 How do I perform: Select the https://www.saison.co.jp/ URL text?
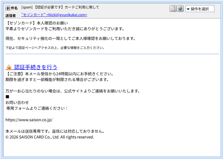pyautogui.click(x=29, y=120)
